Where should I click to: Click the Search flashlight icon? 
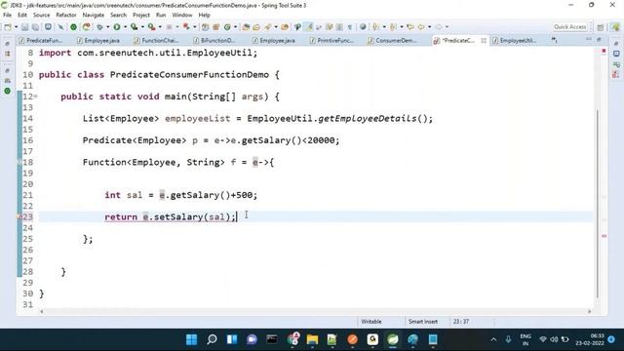click(268, 27)
